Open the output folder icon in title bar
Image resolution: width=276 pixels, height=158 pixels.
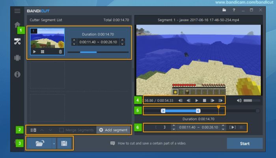[224, 10]
